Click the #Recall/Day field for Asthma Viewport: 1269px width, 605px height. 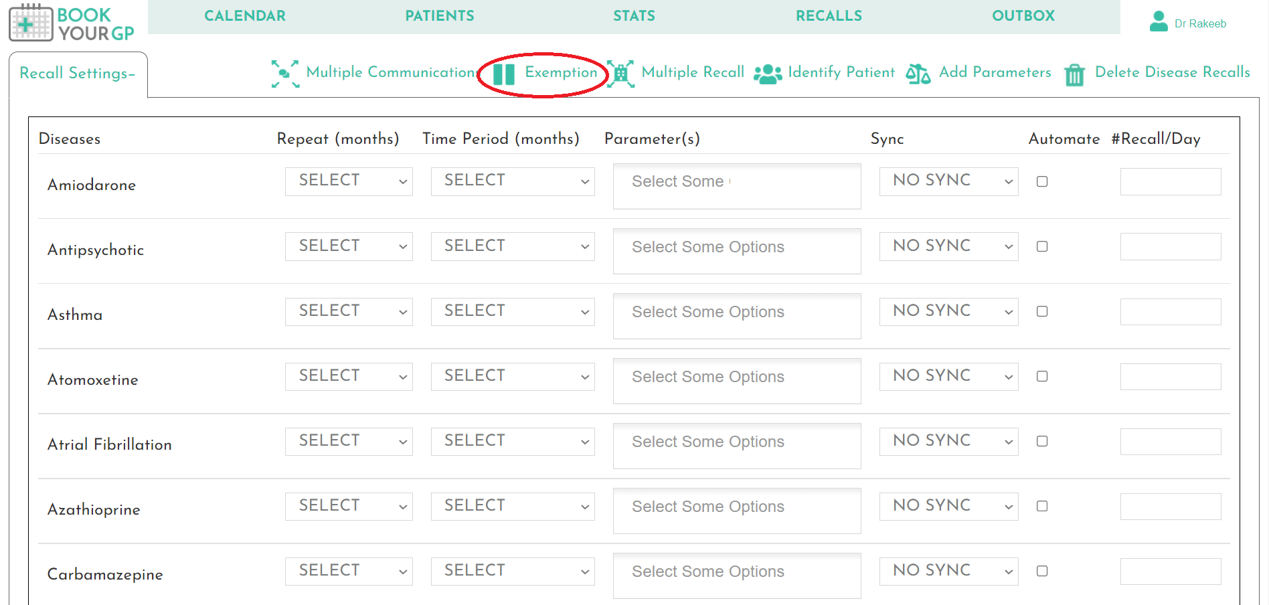(x=1171, y=312)
